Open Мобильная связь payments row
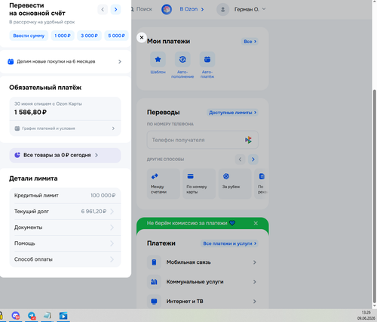Image resolution: width=377 pixels, height=322 pixels. click(203, 262)
